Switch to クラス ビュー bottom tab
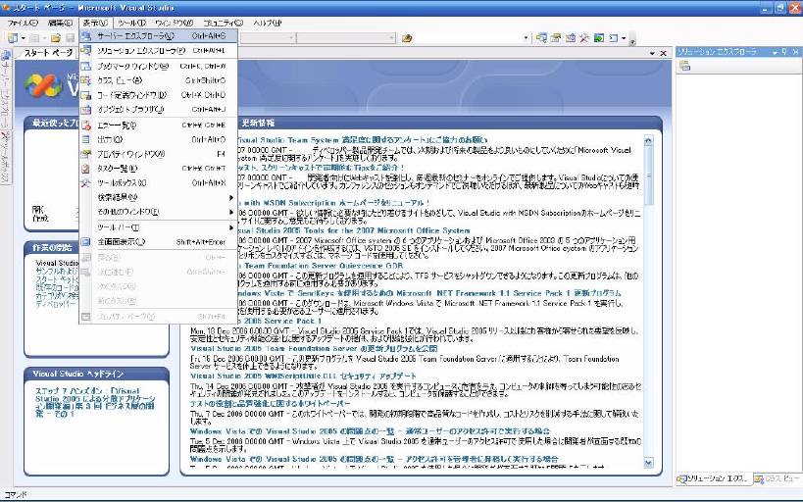 778,478
